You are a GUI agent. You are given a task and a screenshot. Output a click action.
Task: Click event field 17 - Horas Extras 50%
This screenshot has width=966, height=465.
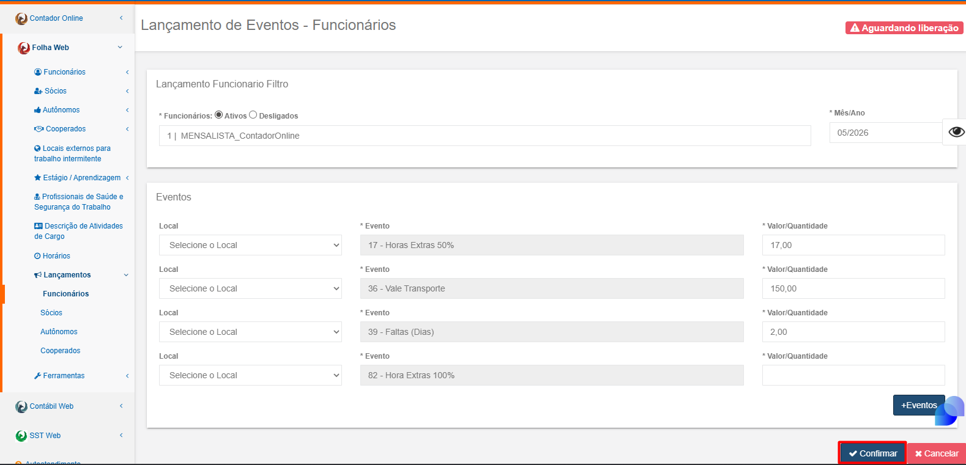[x=552, y=245]
